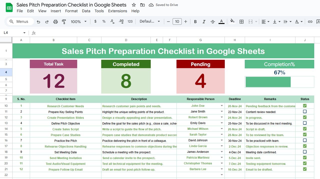Check the cloud Saved to Drive status
The width and height of the screenshot is (320, 179).
click(x=163, y=5)
